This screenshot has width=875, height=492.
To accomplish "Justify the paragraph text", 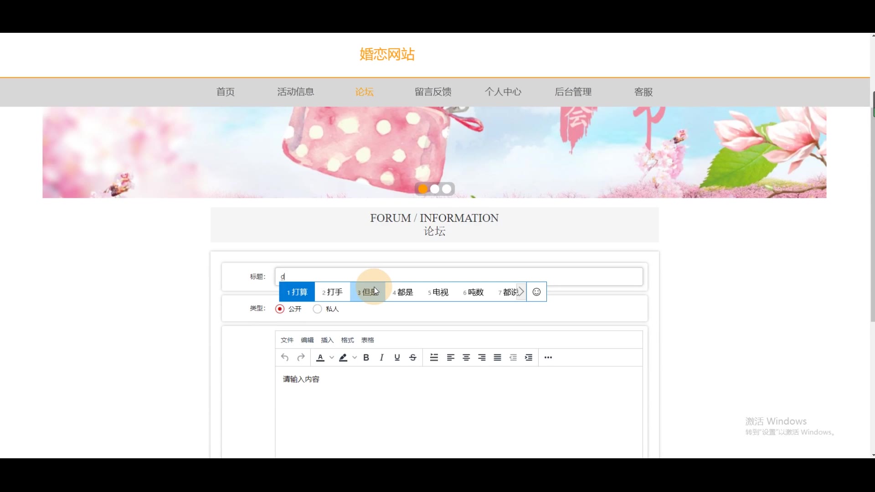I will tap(497, 358).
